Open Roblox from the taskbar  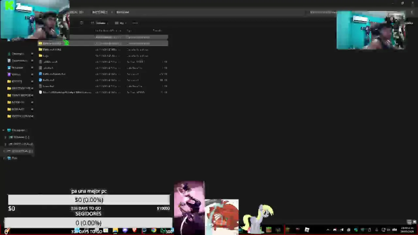click(307, 230)
